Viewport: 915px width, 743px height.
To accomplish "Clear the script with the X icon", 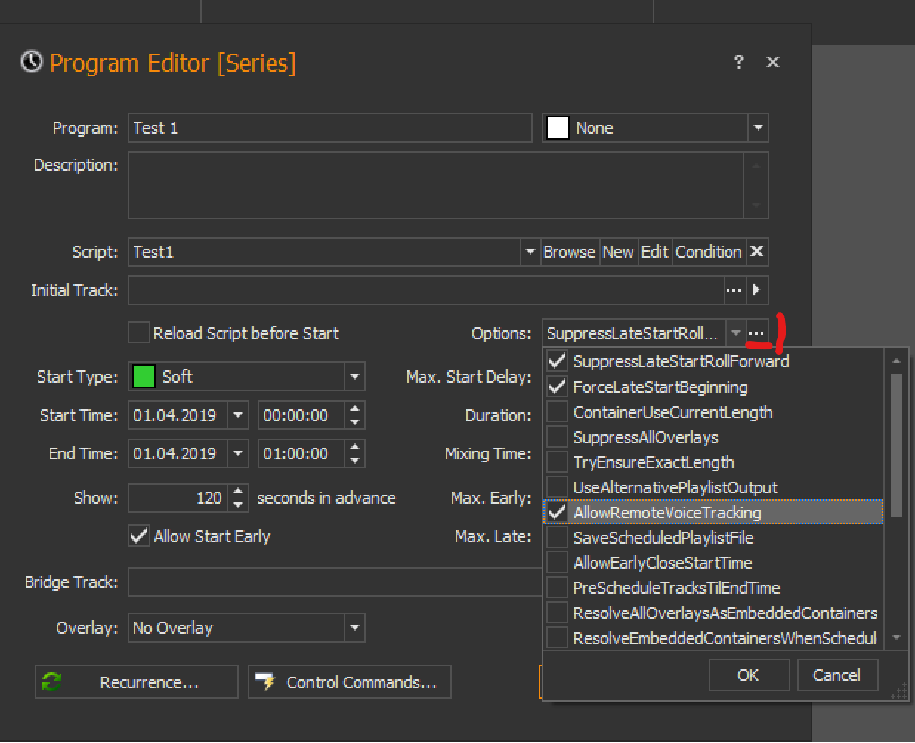I will coord(757,252).
